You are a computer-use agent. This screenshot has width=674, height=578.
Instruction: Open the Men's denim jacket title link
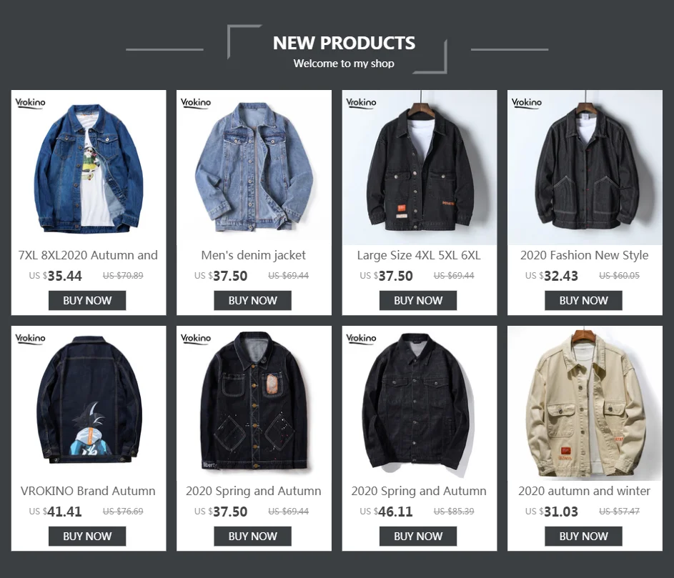(x=254, y=255)
